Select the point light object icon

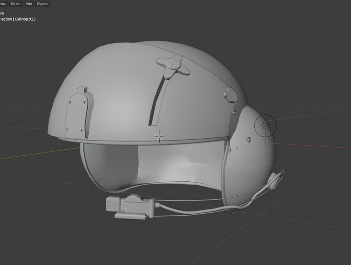pos(265,126)
